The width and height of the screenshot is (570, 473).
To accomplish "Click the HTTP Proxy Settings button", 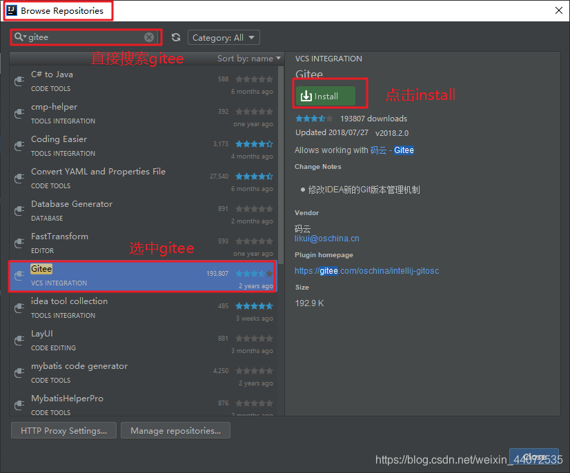I will [63, 430].
